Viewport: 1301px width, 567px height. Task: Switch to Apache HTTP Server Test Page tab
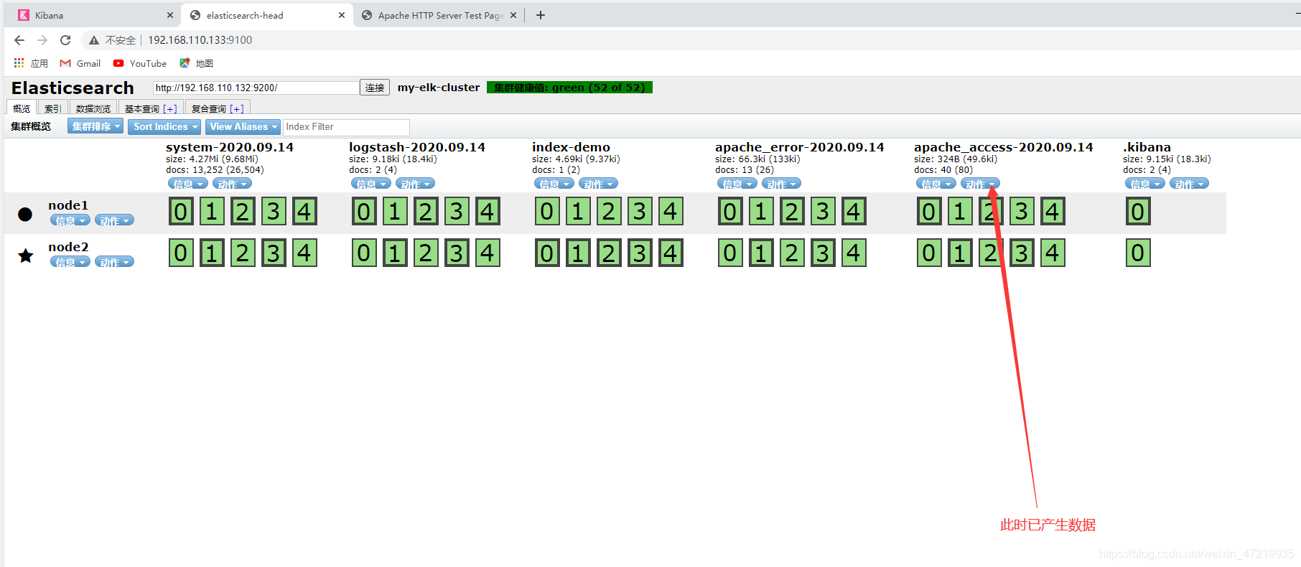439,15
